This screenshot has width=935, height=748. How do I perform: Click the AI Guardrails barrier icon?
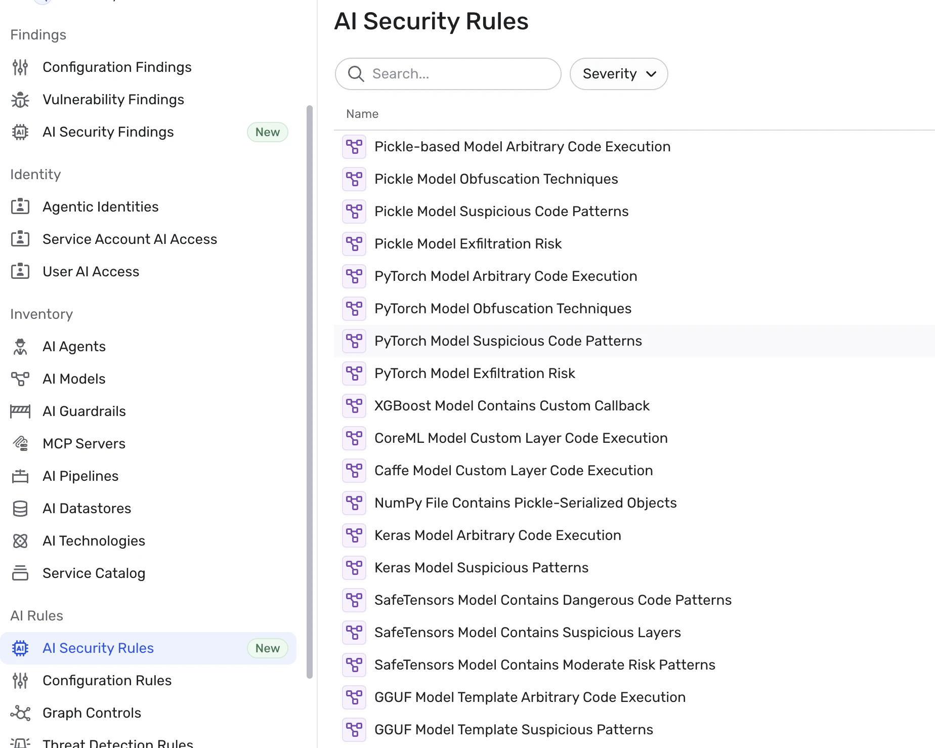[x=20, y=411]
